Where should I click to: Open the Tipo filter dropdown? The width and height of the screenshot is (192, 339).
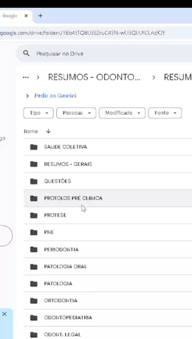click(x=38, y=113)
